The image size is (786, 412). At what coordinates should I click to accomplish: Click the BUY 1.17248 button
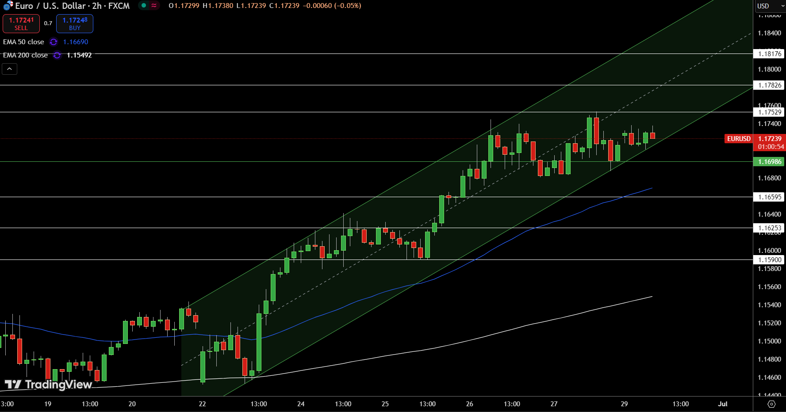point(75,23)
